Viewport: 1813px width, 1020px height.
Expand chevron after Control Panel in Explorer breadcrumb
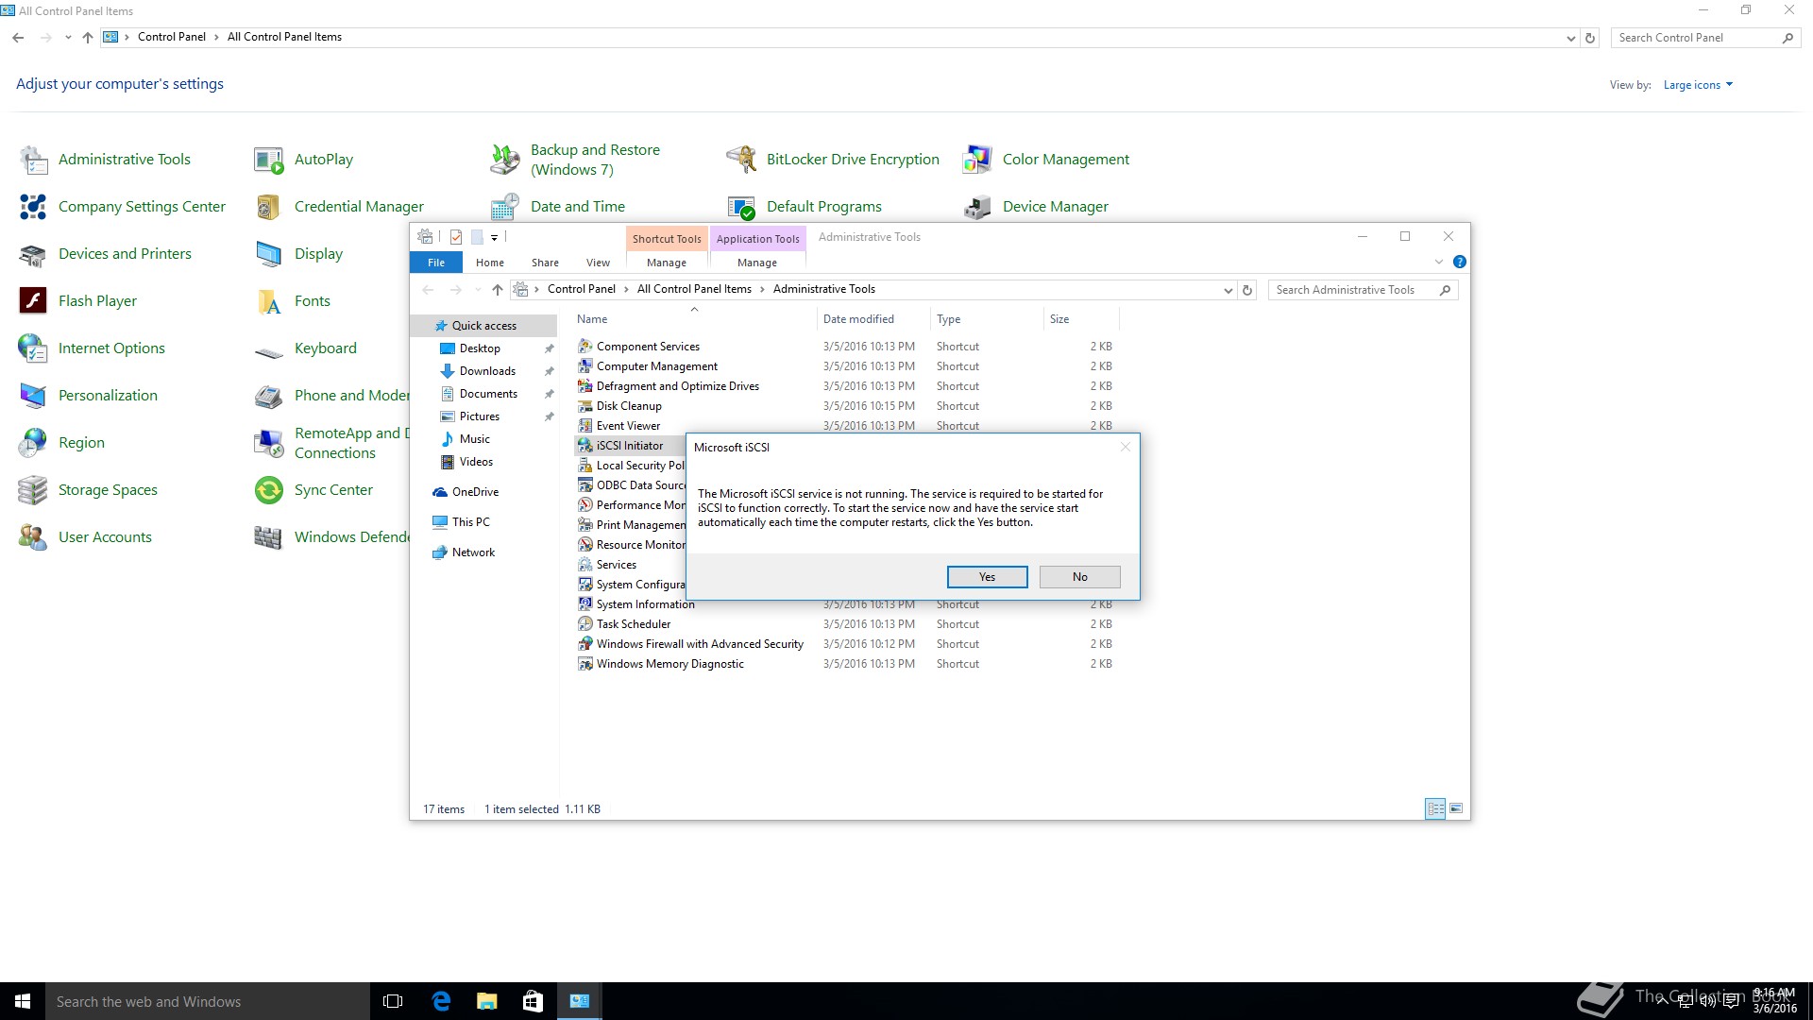click(626, 289)
